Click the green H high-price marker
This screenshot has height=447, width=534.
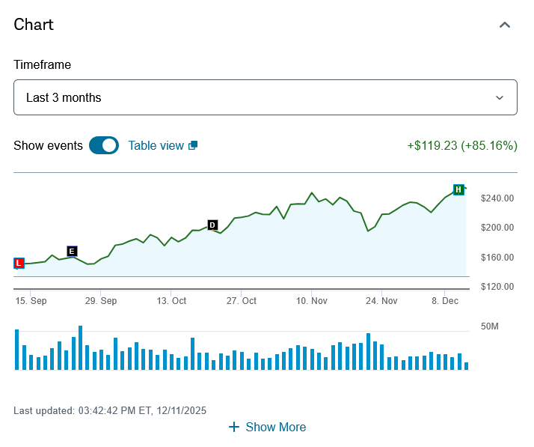coord(458,189)
